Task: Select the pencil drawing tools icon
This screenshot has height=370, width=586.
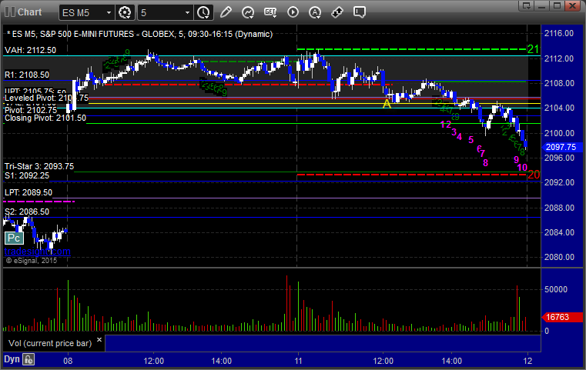Action: coord(226,12)
